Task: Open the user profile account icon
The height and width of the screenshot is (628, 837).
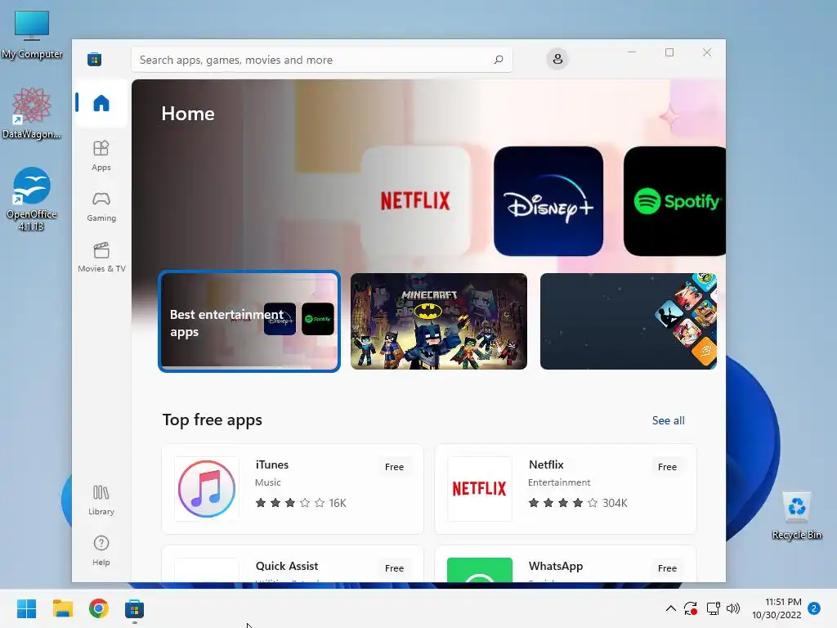Action: [557, 59]
